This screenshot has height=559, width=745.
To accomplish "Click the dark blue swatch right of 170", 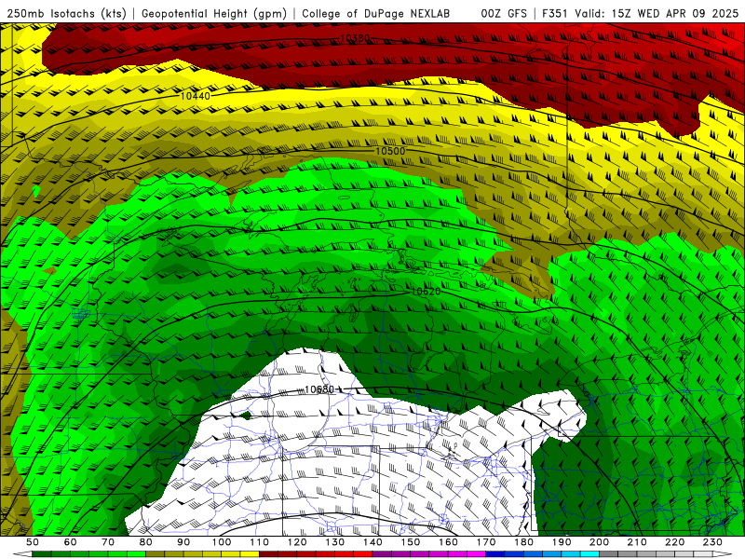I will [495, 554].
